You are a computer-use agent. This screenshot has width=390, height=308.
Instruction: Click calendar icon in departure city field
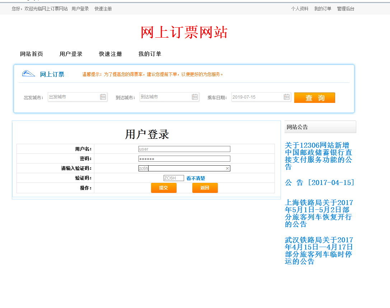pos(103,97)
